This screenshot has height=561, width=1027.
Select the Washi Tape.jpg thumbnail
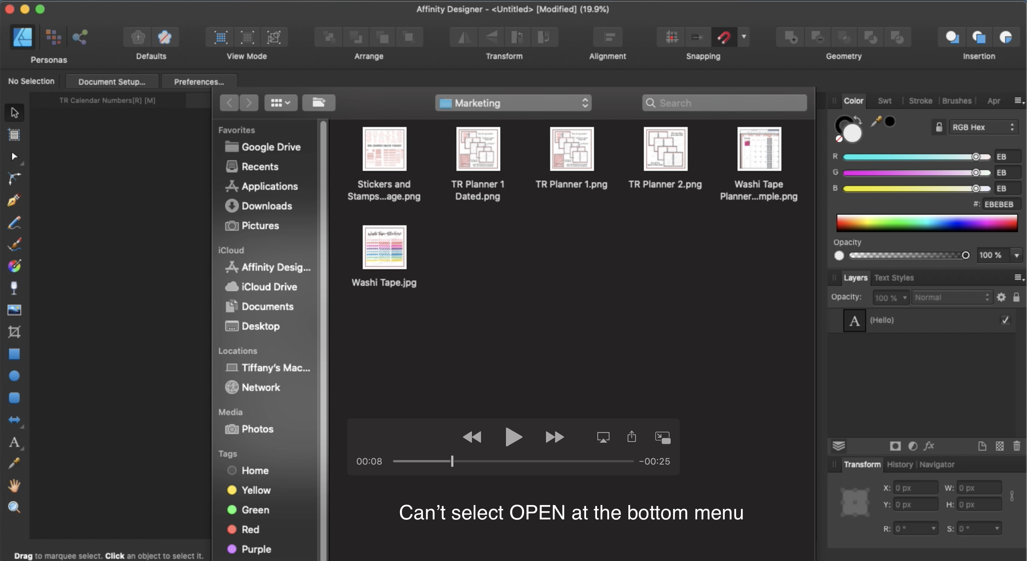pyautogui.click(x=384, y=247)
